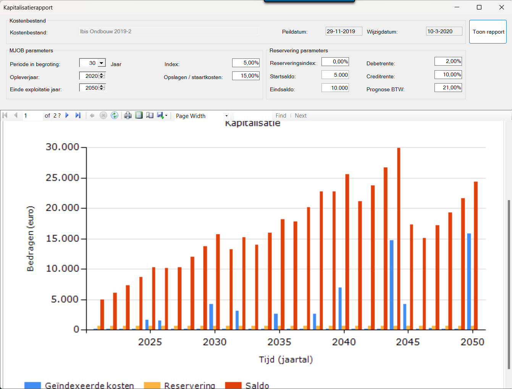Image resolution: width=512 pixels, height=389 pixels.
Task: Open Page Width zoom dropdown
Action: tap(226, 116)
